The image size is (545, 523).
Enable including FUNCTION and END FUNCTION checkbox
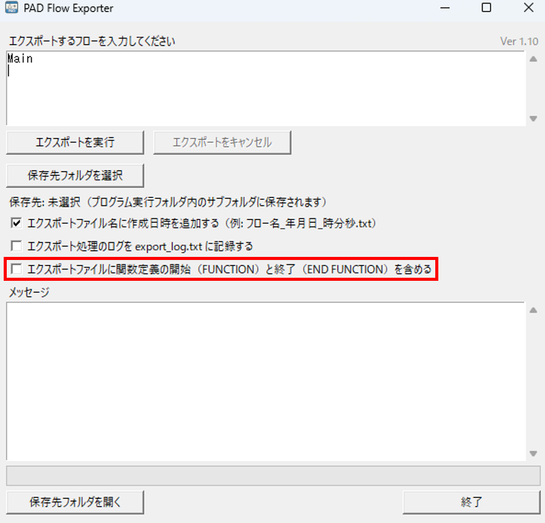[16, 269]
